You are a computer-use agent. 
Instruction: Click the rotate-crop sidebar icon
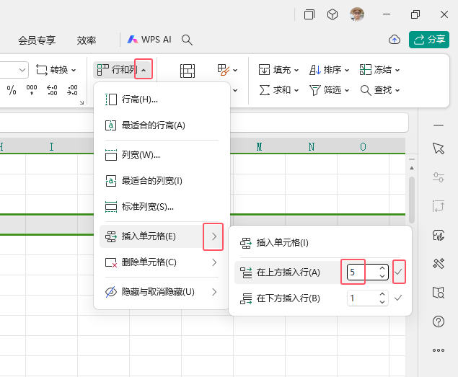point(438,206)
